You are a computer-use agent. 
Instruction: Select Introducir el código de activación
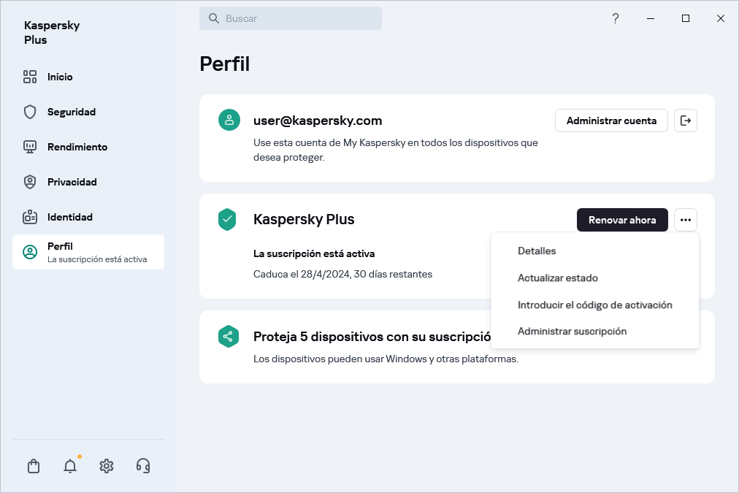click(594, 305)
